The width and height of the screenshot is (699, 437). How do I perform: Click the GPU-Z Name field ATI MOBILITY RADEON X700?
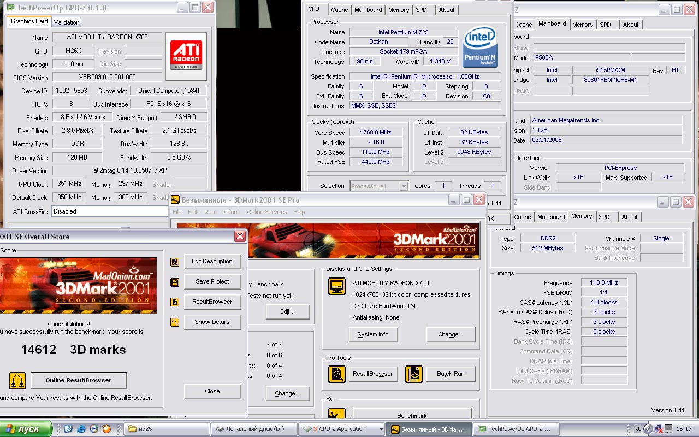click(107, 38)
